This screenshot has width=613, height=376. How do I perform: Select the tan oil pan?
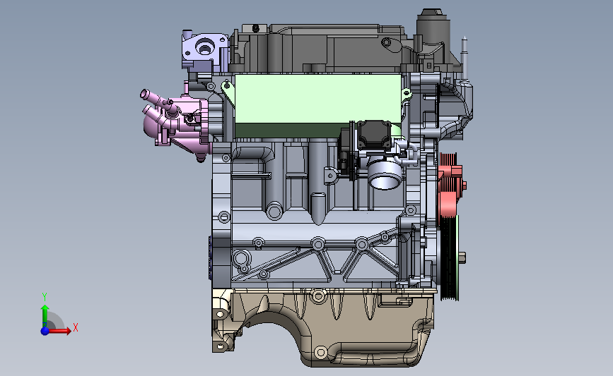click(323, 327)
